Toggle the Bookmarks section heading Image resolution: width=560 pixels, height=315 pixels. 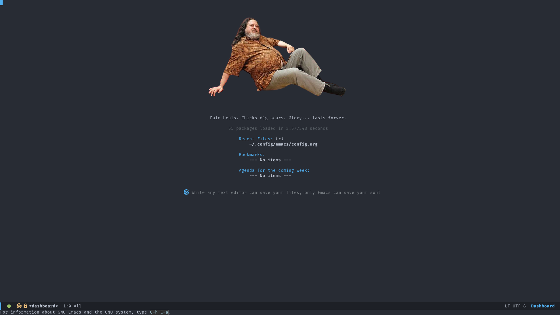click(251, 155)
